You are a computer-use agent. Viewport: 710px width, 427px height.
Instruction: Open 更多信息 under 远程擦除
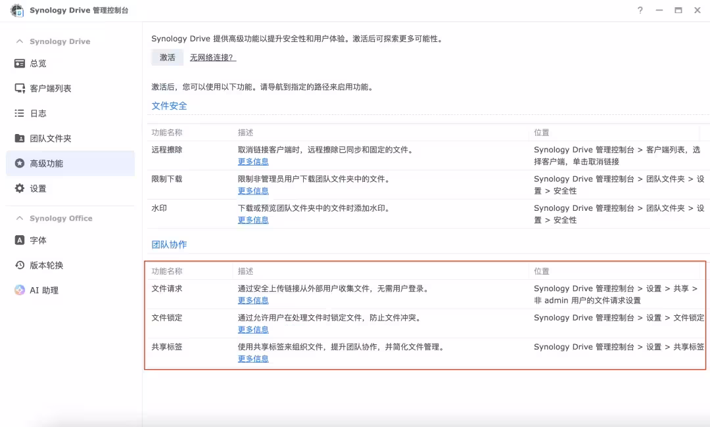253,162
